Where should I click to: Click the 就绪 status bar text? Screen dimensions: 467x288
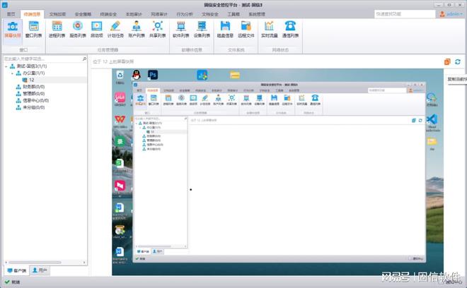pyautogui.click(x=16, y=282)
